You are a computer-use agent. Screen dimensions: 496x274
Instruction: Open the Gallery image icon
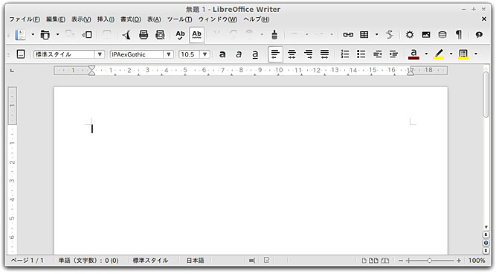pos(426,34)
